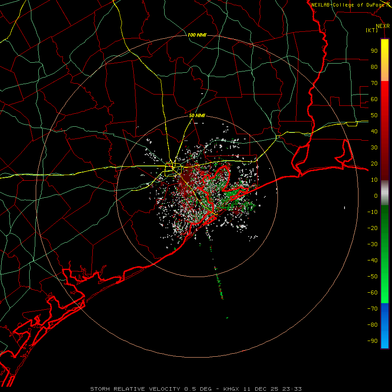Image resolution: width=392 pixels, height=392 pixels.
Task: Click the -50 value on velocity scale
Action: 372,277
